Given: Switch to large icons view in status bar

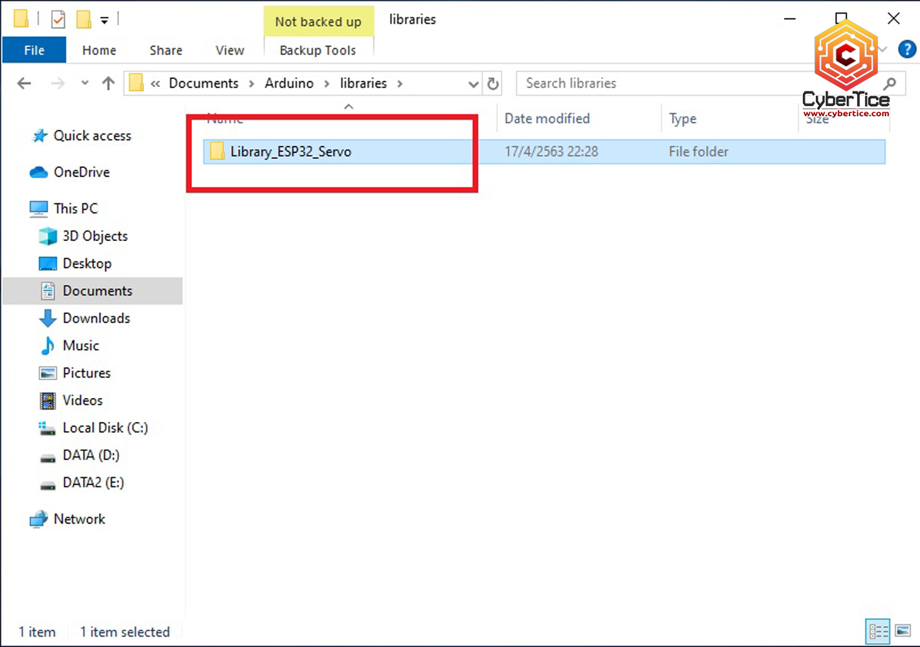Looking at the screenshot, I should pos(903,630).
